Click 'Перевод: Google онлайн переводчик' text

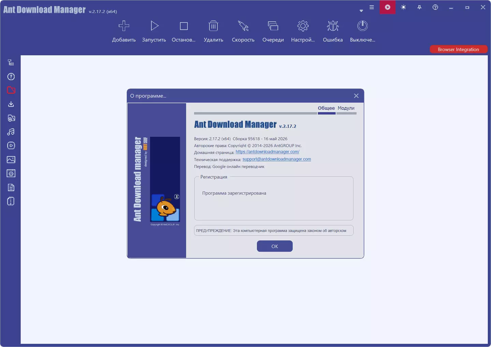[x=229, y=167]
